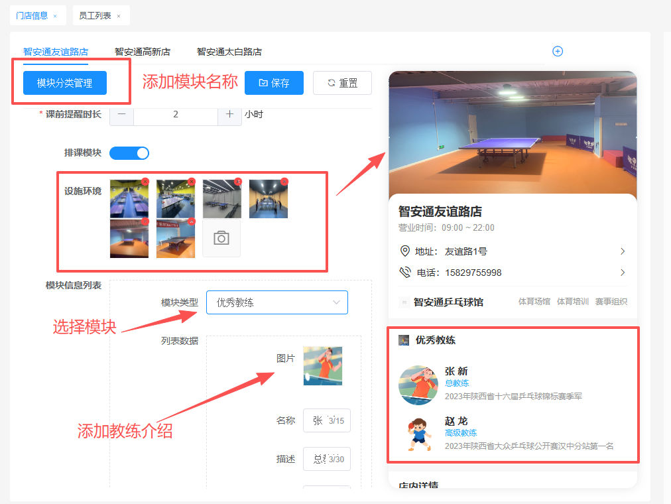This screenshot has height=504, width=671.
Task: Open 模块分类管理
Action: [64, 83]
